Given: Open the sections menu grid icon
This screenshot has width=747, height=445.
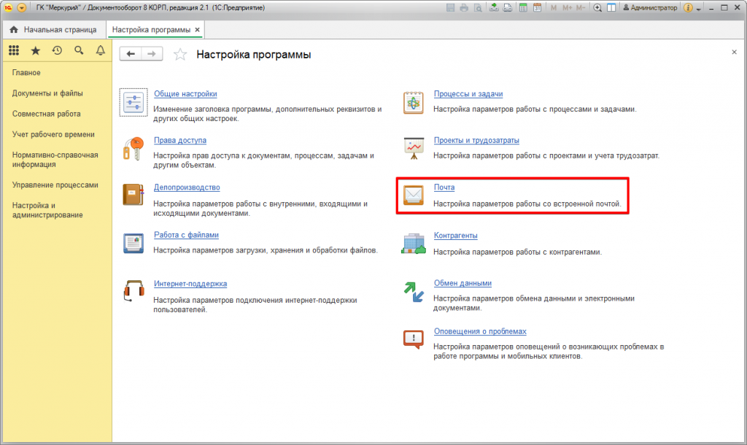Looking at the screenshot, I should point(14,50).
